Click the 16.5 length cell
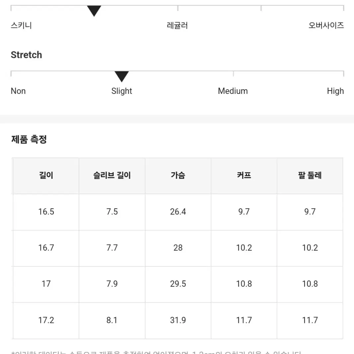 click(46, 212)
